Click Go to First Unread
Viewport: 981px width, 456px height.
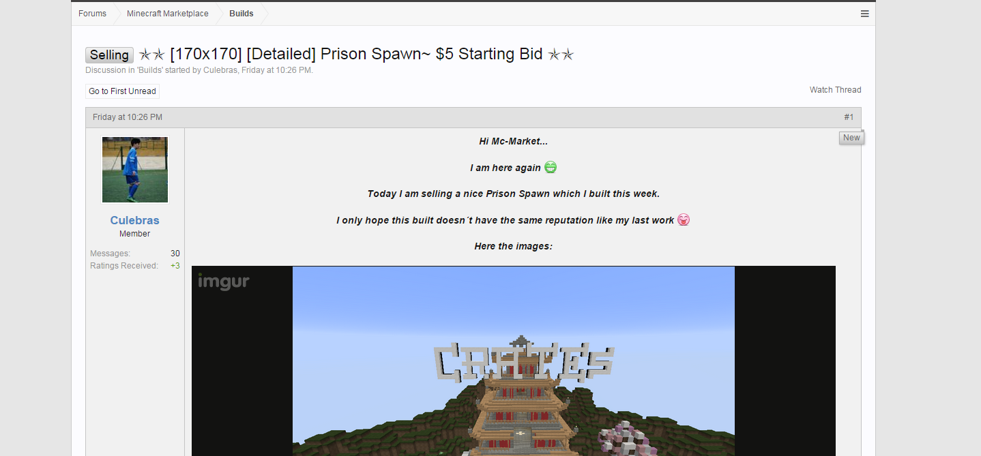tap(123, 91)
